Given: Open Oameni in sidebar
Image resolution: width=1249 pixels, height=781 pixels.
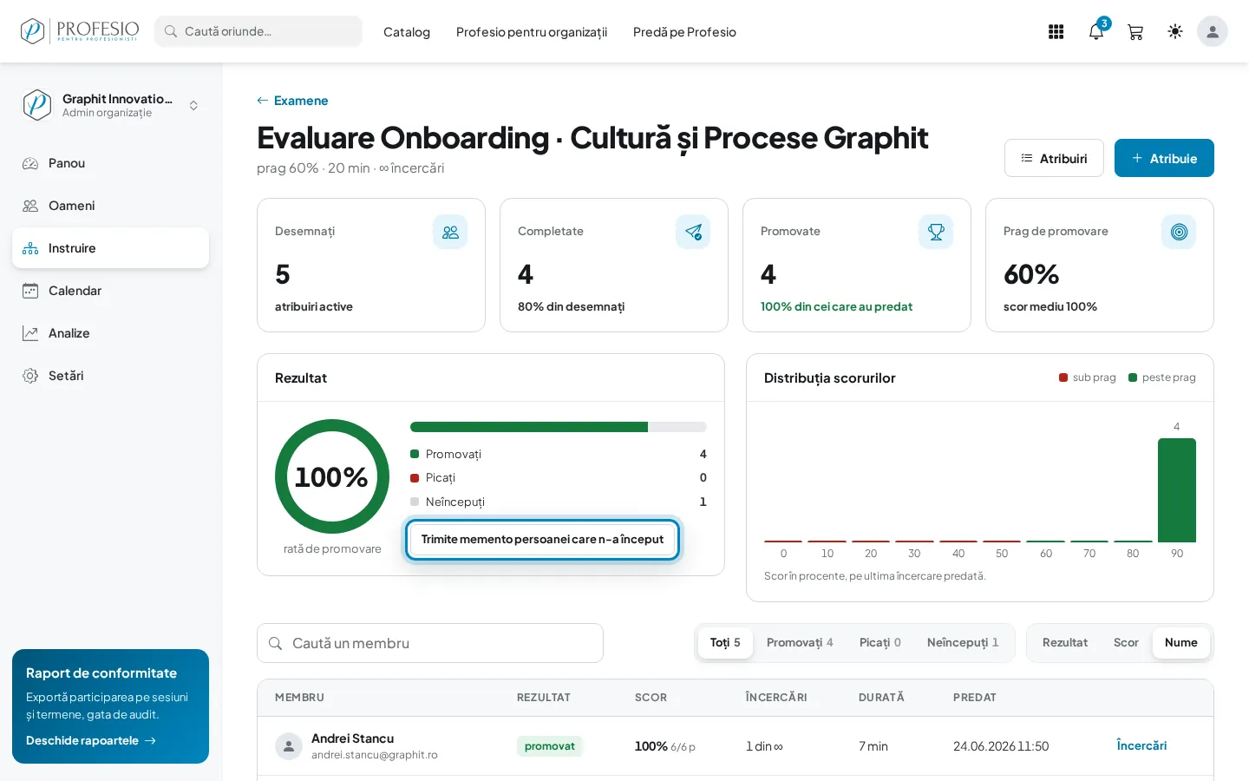Looking at the screenshot, I should (110, 206).
